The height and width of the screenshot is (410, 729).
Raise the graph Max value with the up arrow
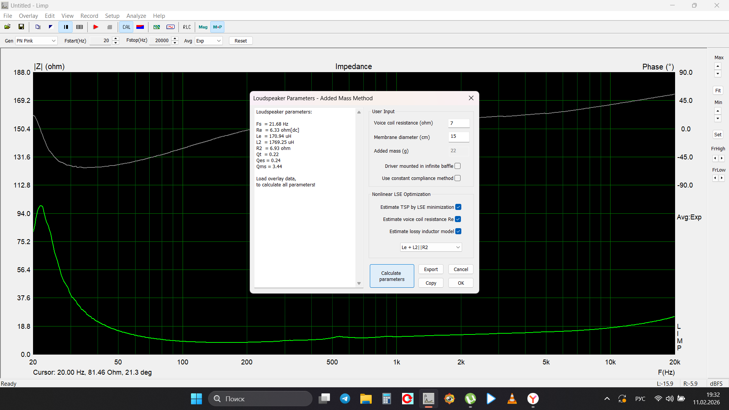(x=718, y=66)
